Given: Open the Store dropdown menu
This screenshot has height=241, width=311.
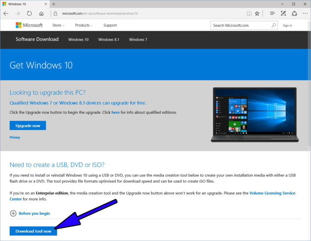Looking at the screenshot, I should click(58, 25).
